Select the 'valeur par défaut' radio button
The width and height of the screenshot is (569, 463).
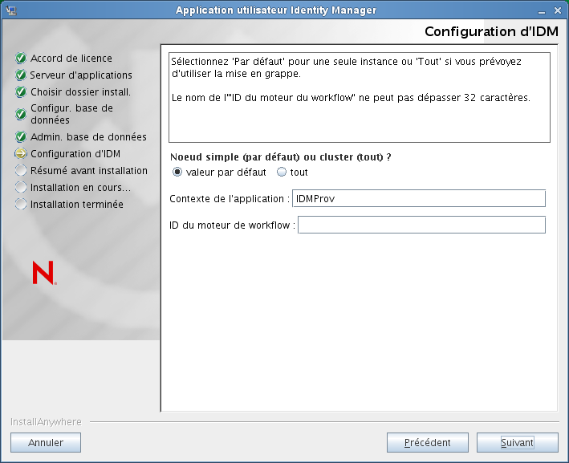(x=178, y=173)
